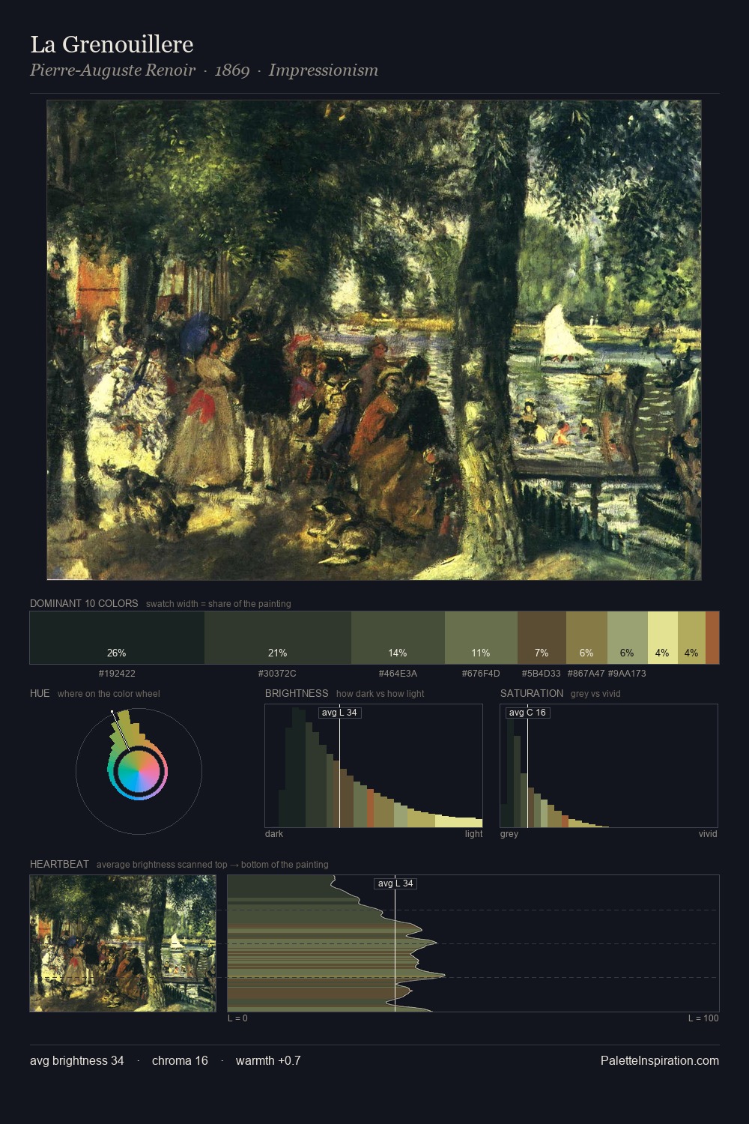Click the hex label #5B4D33

[541, 674]
